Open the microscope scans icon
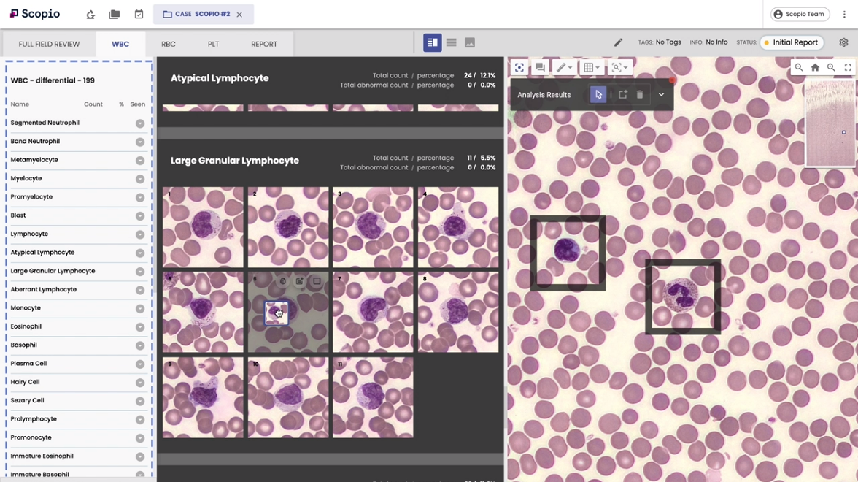 (90, 15)
